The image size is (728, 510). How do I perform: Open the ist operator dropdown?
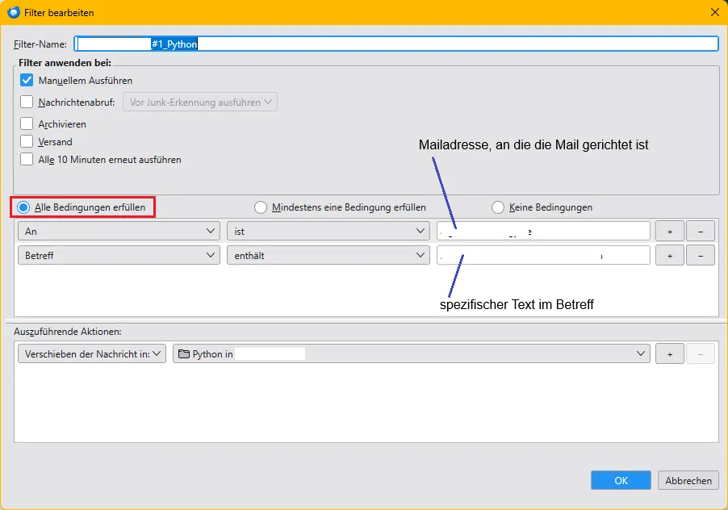pyautogui.click(x=328, y=231)
